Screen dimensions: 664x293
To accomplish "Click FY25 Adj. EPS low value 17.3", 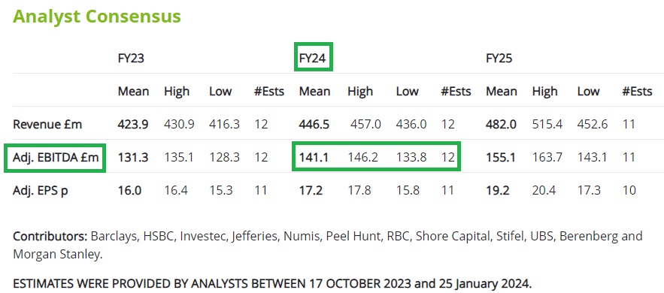I will point(589,191).
